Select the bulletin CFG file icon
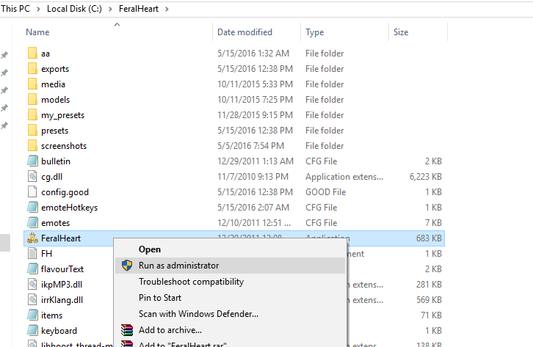 pos(32,161)
